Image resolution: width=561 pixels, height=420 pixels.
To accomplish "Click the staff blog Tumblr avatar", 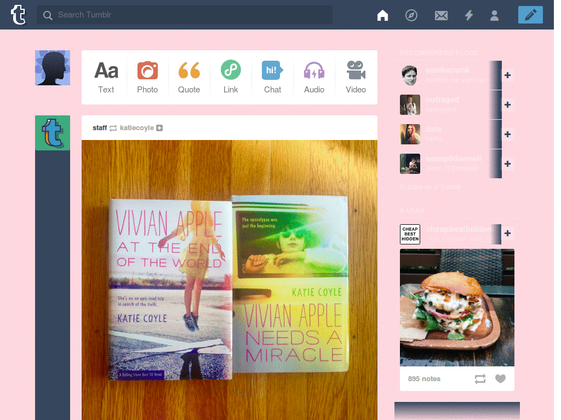I will [x=53, y=133].
